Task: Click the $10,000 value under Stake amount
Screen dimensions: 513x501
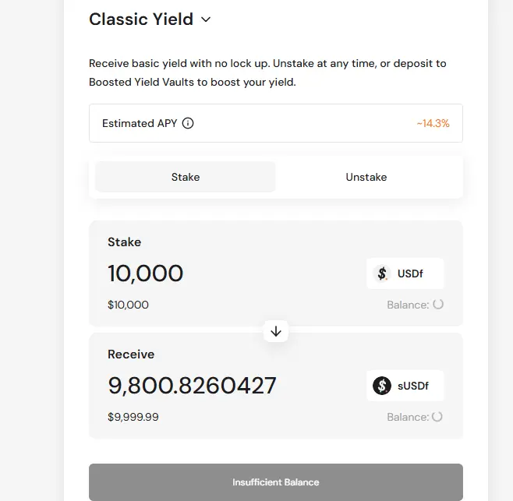Action: tap(128, 305)
